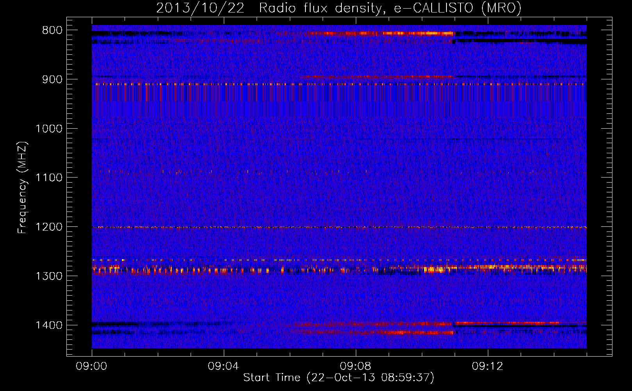Click the bright yellow burst near 1290 MHz around 09:10
Viewport: 632px width, 391px height.
pos(434,269)
